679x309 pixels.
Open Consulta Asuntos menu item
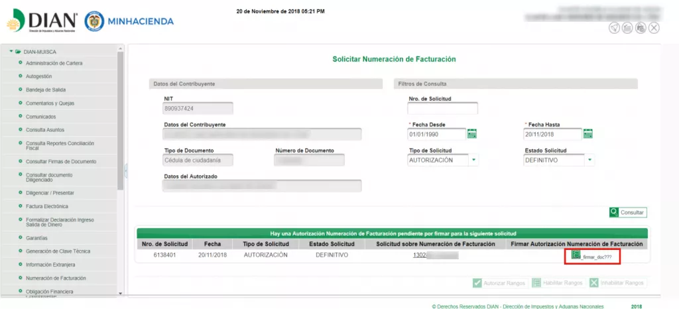(x=46, y=130)
